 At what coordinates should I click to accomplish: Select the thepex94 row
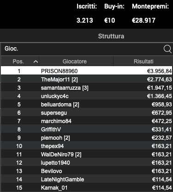tap(87, 146)
